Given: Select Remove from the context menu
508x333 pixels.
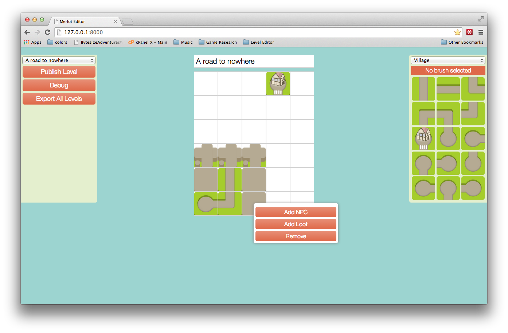Looking at the screenshot, I should [296, 236].
